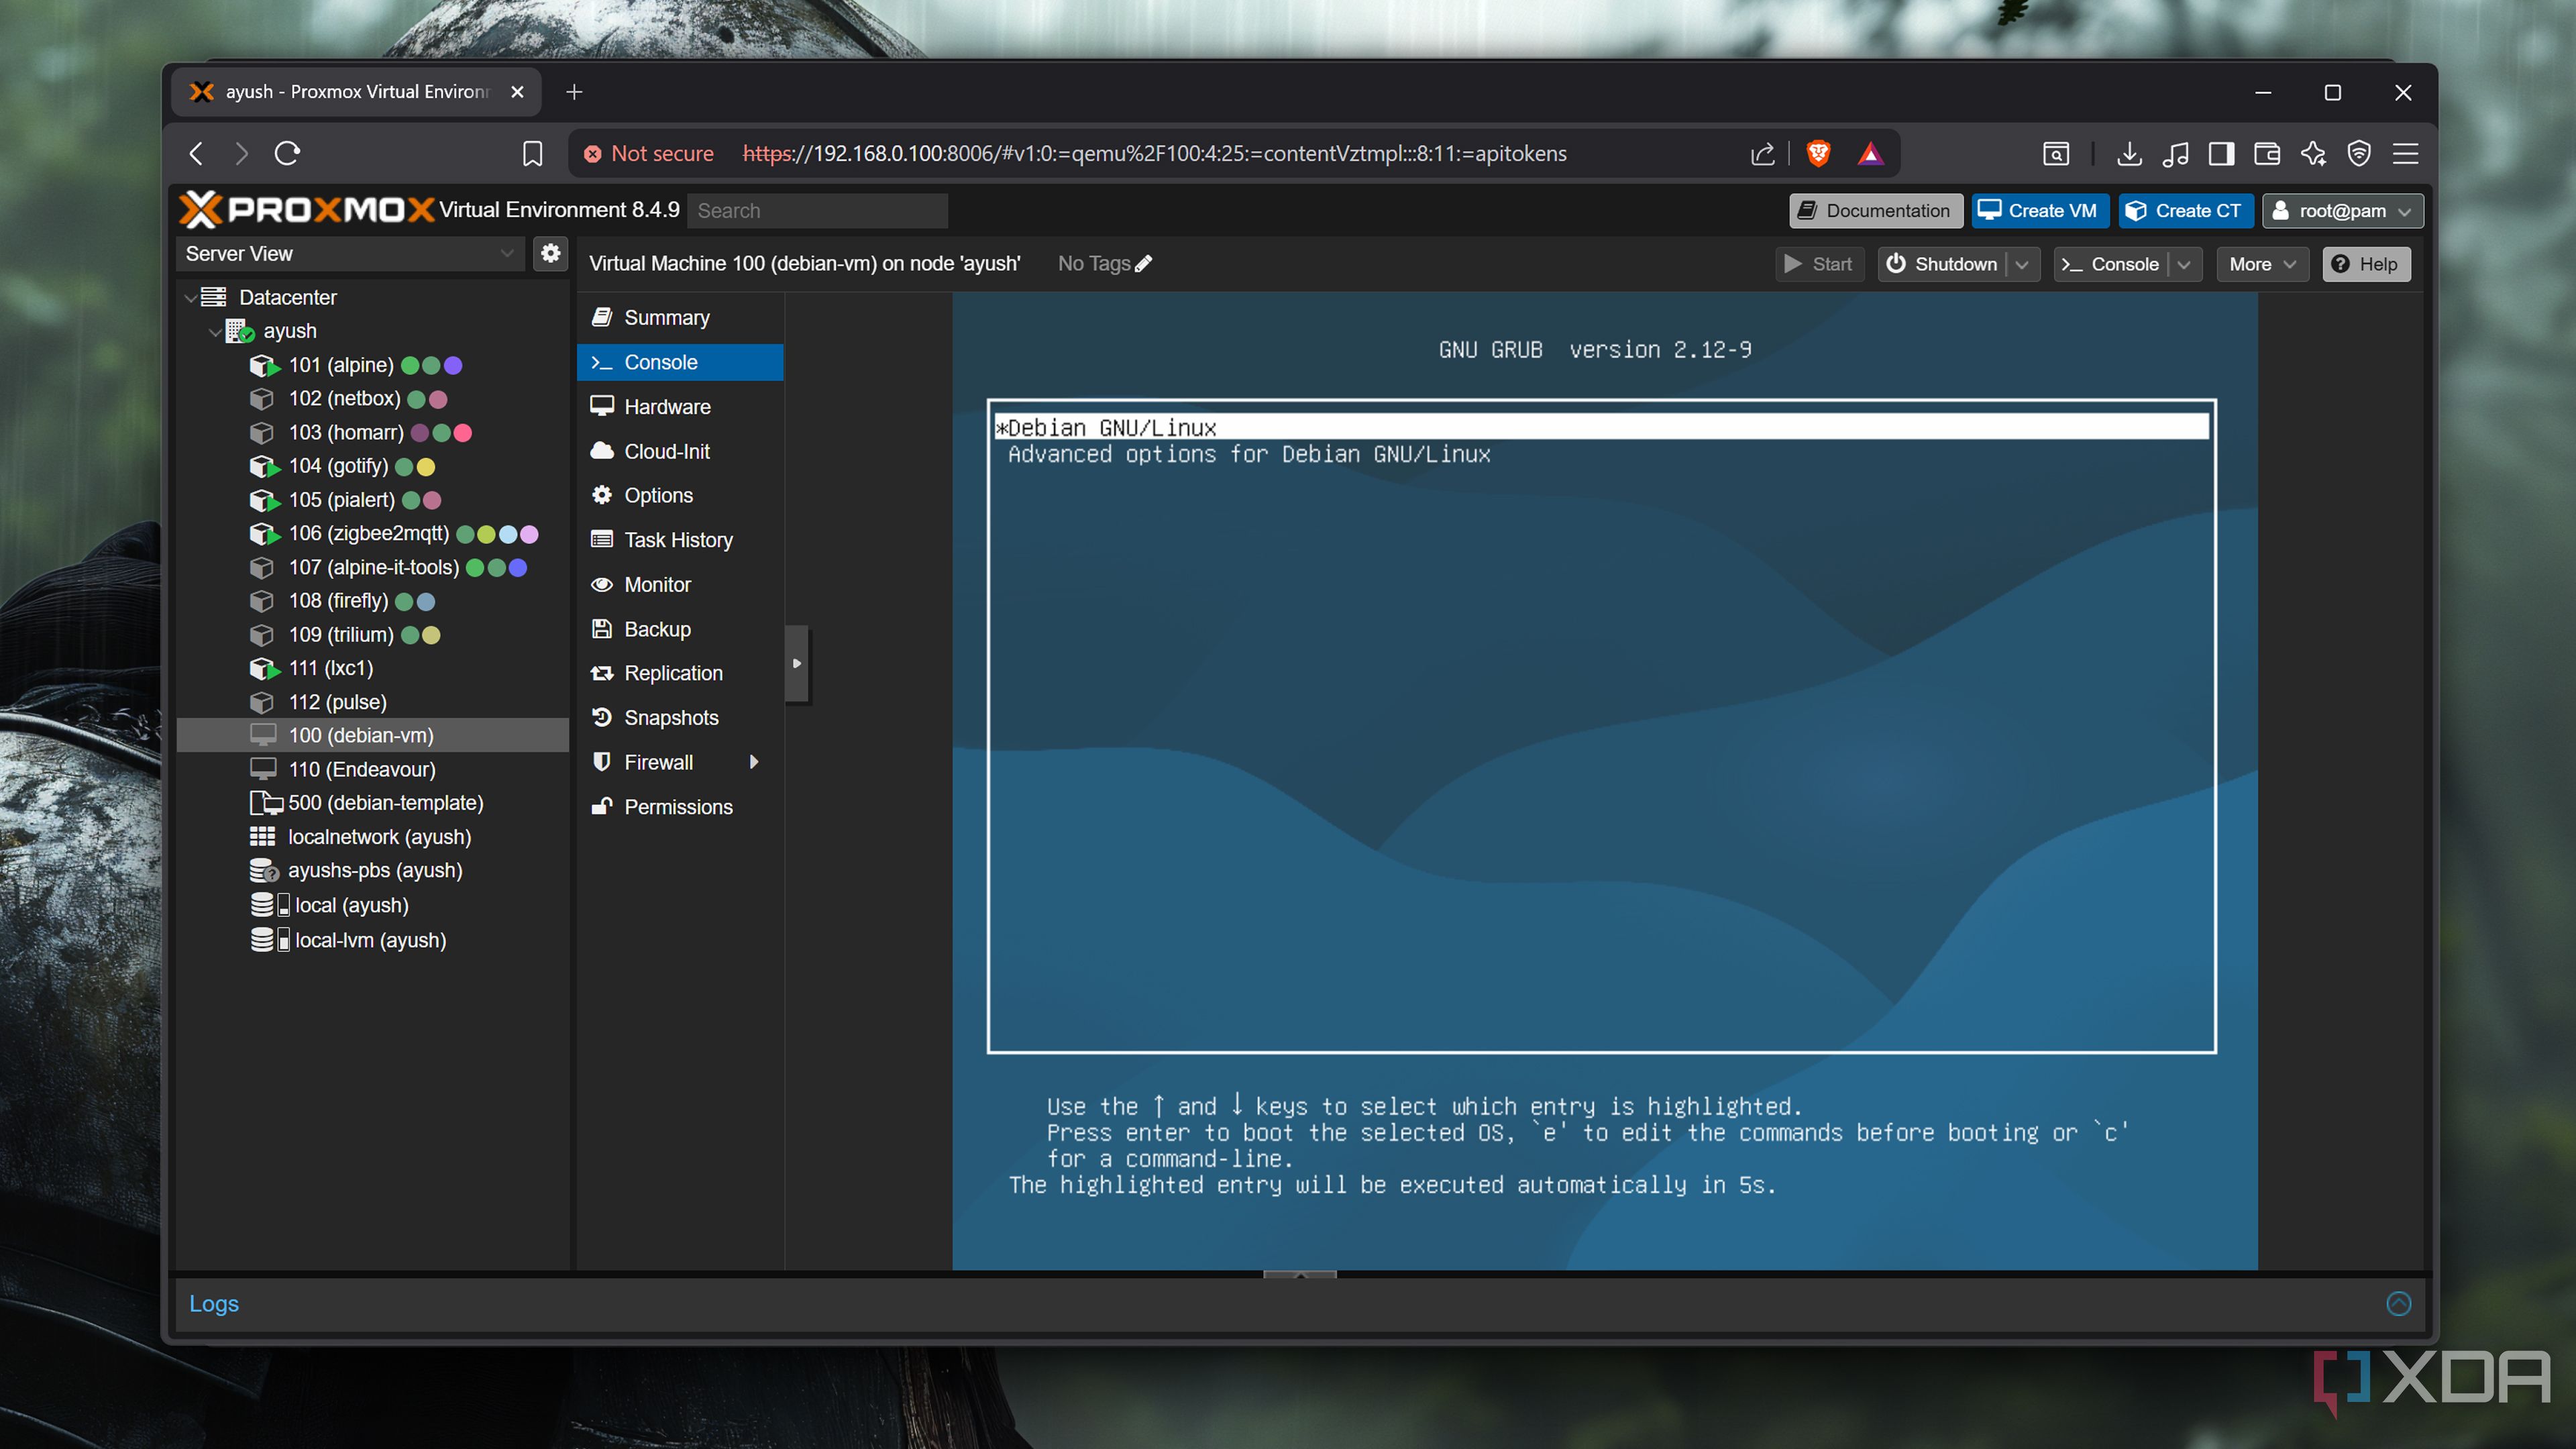This screenshot has width=2576, height=1449.
Task: Click the Brave Shields lion icon
Action: click(1818, 153)
